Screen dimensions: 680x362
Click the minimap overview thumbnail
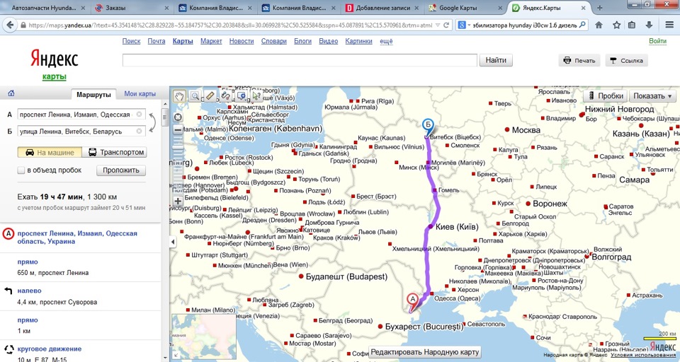click(x=203, y=337)
